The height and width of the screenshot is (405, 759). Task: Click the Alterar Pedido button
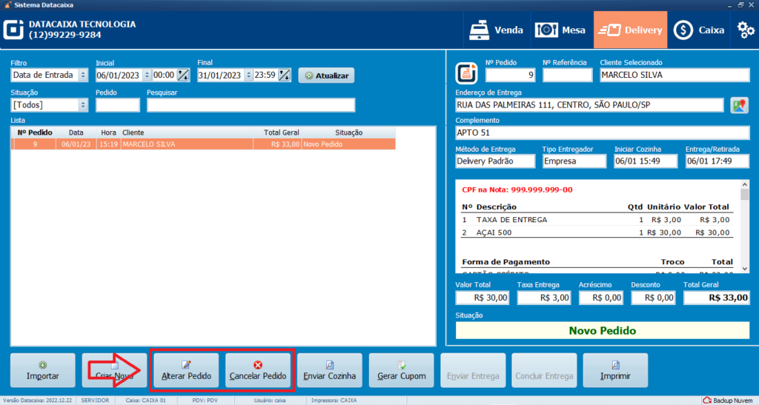pos(186,370)
